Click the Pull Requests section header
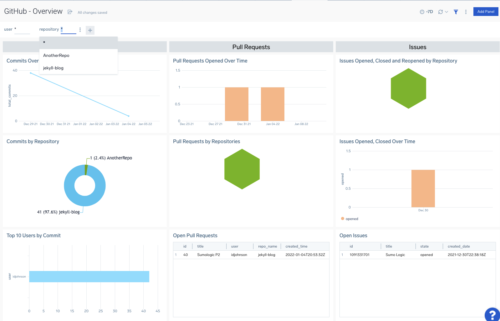Image resolution: width=500 pixels, height=321 pixels. click(251, 47)
